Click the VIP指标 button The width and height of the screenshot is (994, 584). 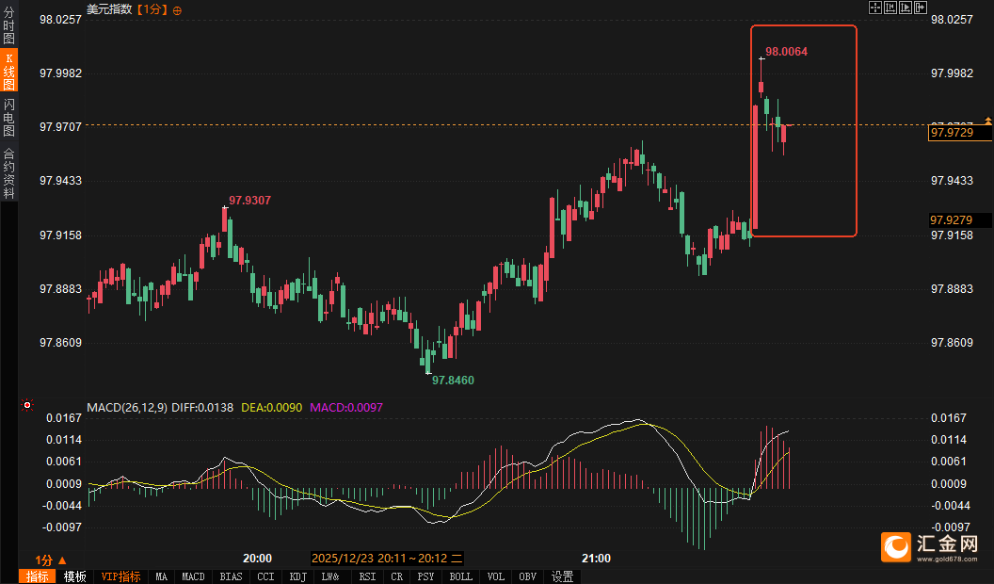pyautogui.click(x=120, y=576)
